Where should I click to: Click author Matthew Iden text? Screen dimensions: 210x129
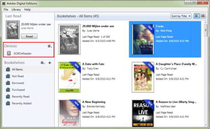pos(168,107)
